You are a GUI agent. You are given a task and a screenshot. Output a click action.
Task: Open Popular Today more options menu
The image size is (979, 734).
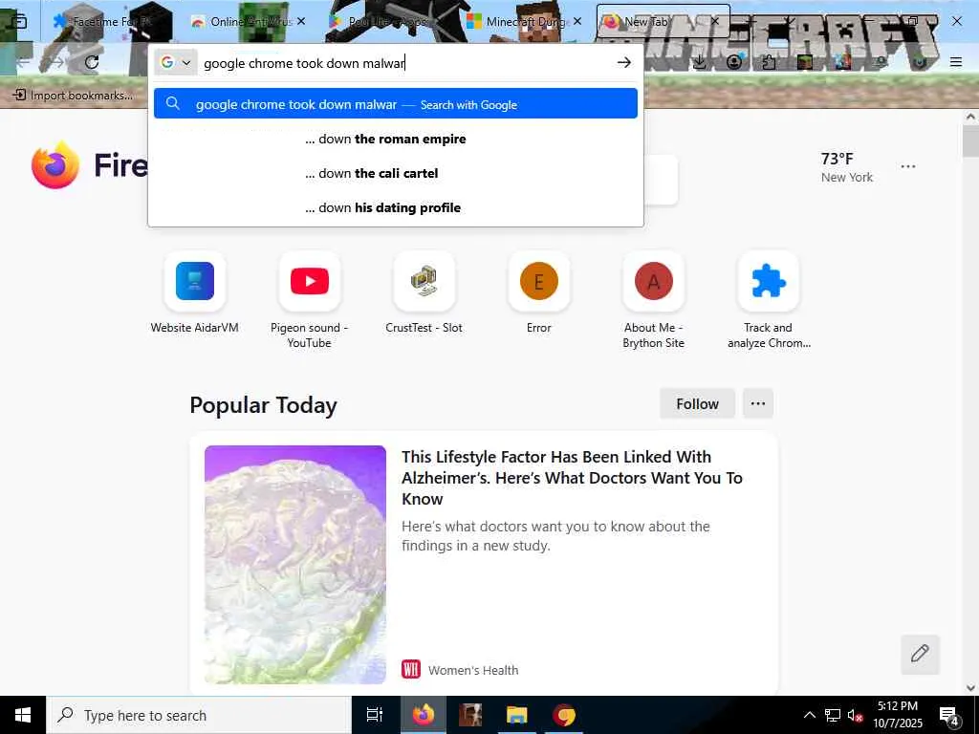(x=758, y=404)
